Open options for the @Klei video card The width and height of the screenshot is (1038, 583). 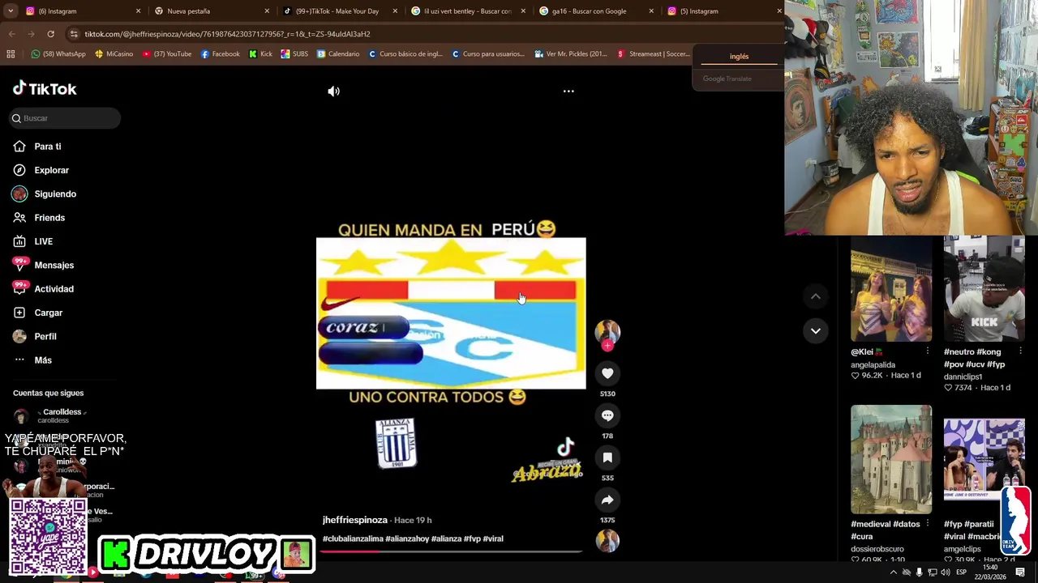tap(928, 351)
